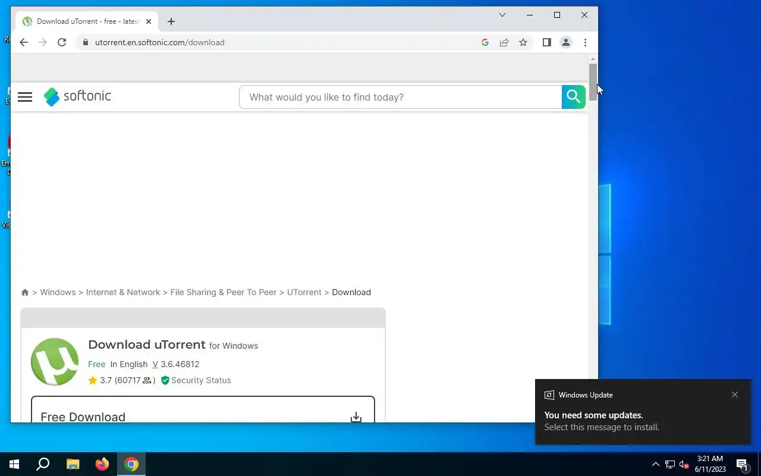
Task: Open a new browser tab
Action: 171,21
